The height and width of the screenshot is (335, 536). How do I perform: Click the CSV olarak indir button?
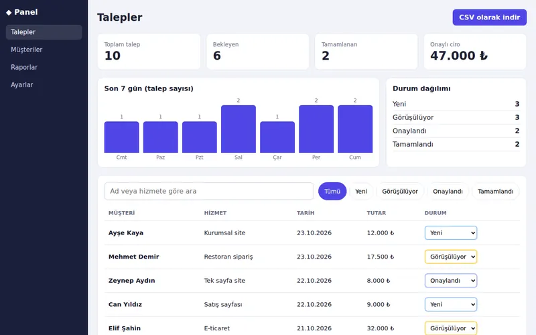click(x=490, y=17)
